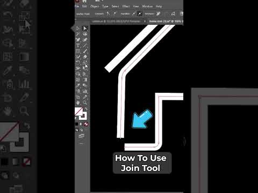Image resolution: width=258 pixels, height=193 pixels.
Task: Select the Magic Wand tool
Action: [78, 34]
